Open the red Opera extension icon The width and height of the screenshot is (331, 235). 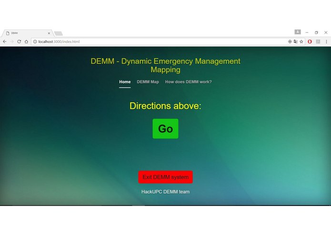point(310,41)
